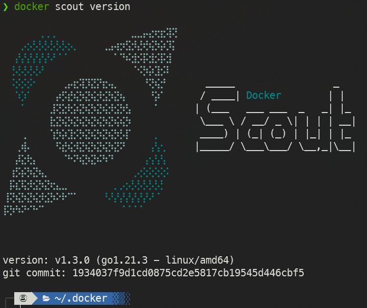This screenshot has height=308, width=367.
Task: Click the 'git commit:' label
Action: pos(34,273)
